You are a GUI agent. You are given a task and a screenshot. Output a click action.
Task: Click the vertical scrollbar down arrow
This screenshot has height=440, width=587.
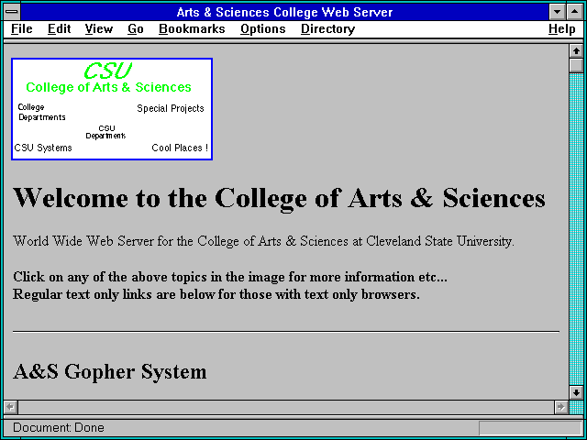click(576, 392)
